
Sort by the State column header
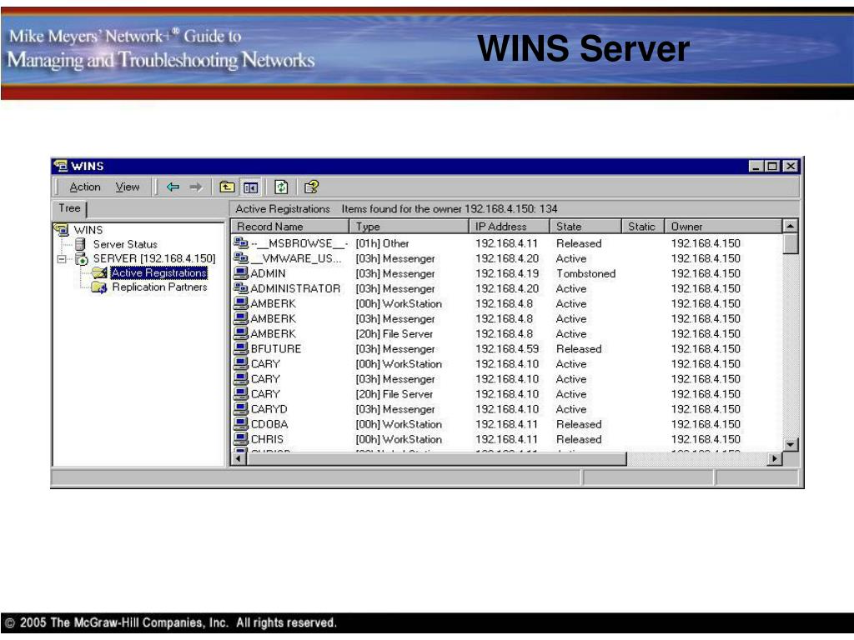pyautogui.click(x=585, y=227)
